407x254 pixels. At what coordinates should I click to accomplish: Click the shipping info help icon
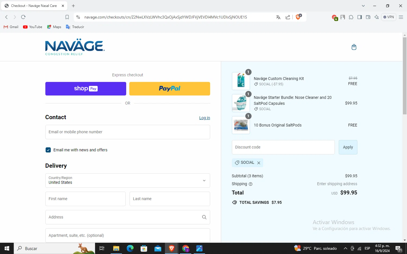(x=250, y=184)
